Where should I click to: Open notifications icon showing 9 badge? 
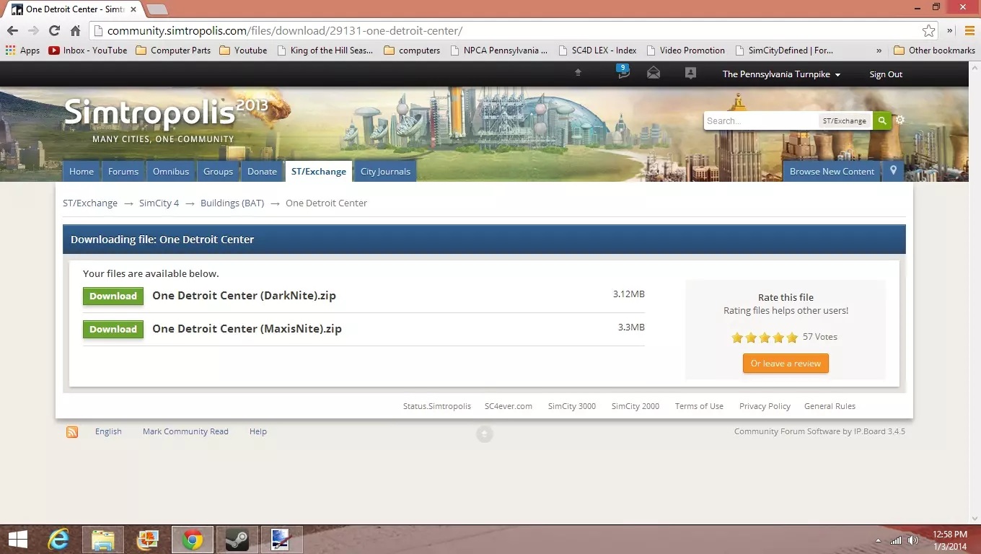tap(623, 72)
